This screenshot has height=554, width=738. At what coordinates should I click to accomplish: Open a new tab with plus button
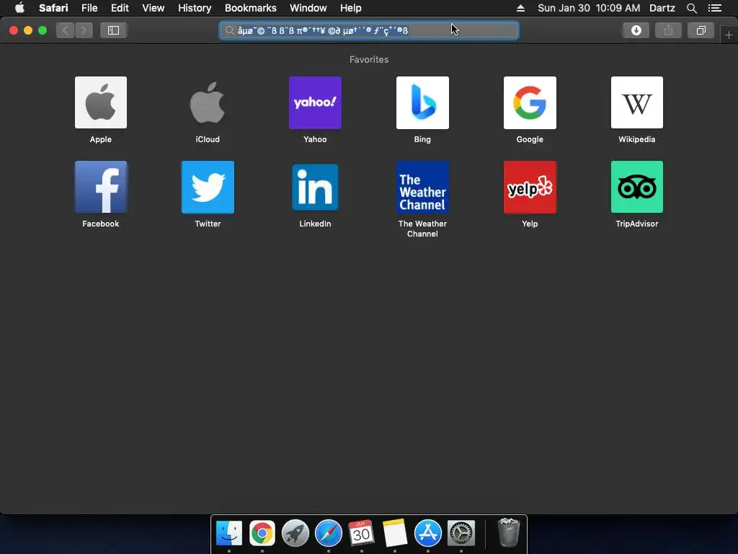(729, 35)
